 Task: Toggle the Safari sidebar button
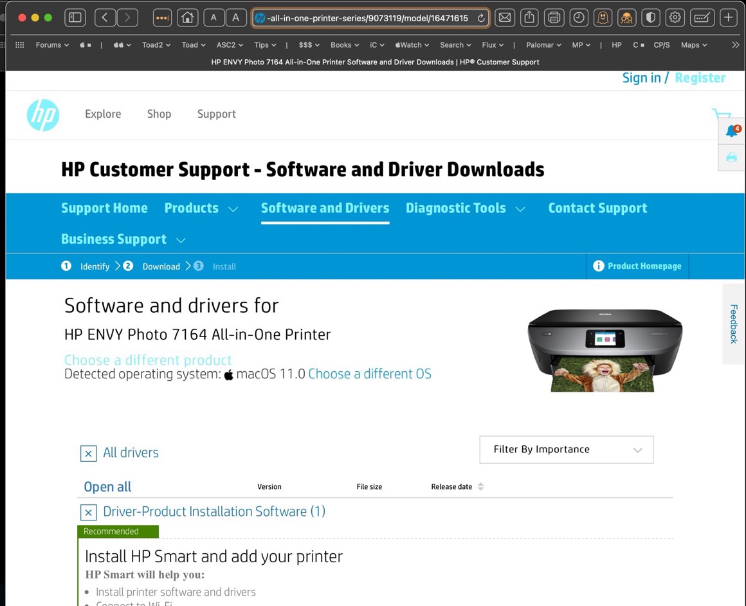[x=75, y=18]
